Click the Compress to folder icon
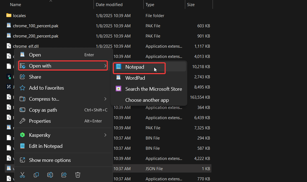Image resolution: width=307 pixels, height=182 pixels. pyautogui.click(x=22, y=99)
